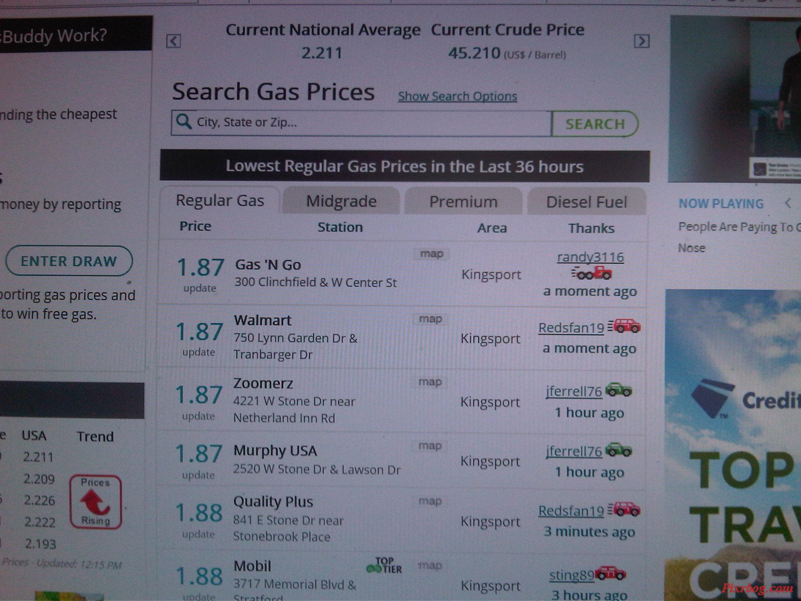Click green car icon in Murphy USA row
The height and width of the screenshot is (601, 801).
(618, 450)
